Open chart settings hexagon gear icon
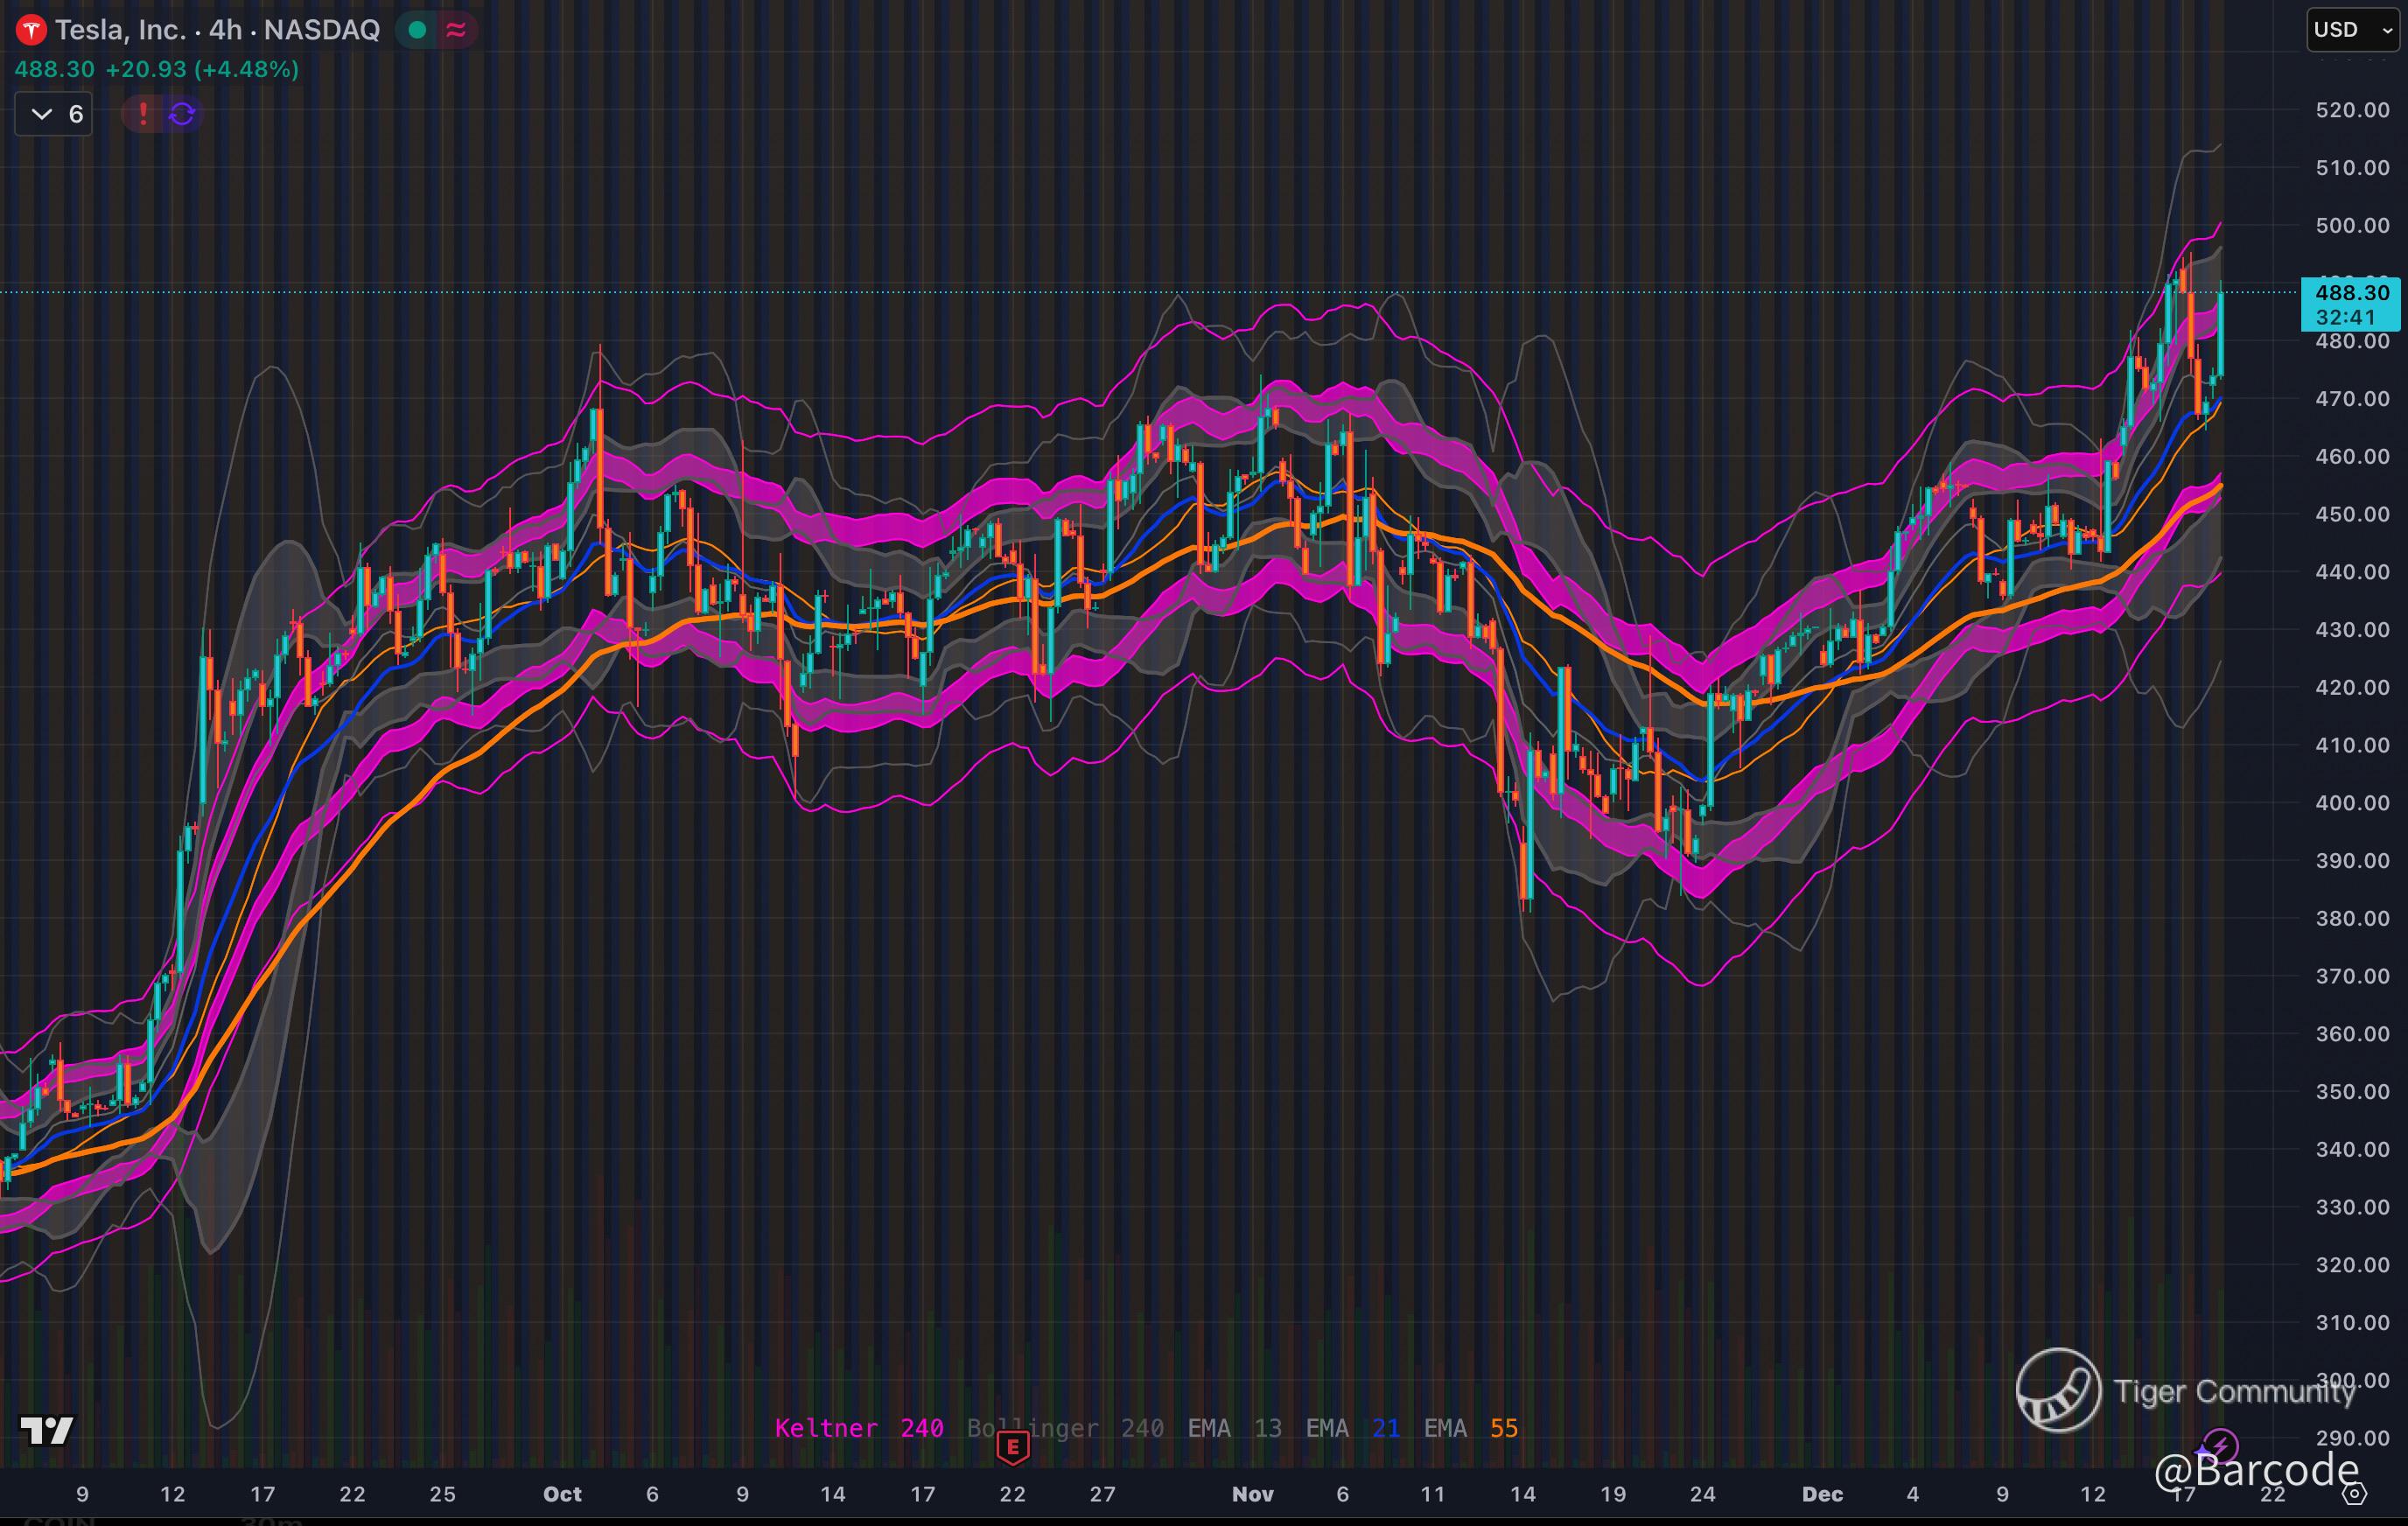This screenshot has width=2408, height=1526. click(2355, 1494)
